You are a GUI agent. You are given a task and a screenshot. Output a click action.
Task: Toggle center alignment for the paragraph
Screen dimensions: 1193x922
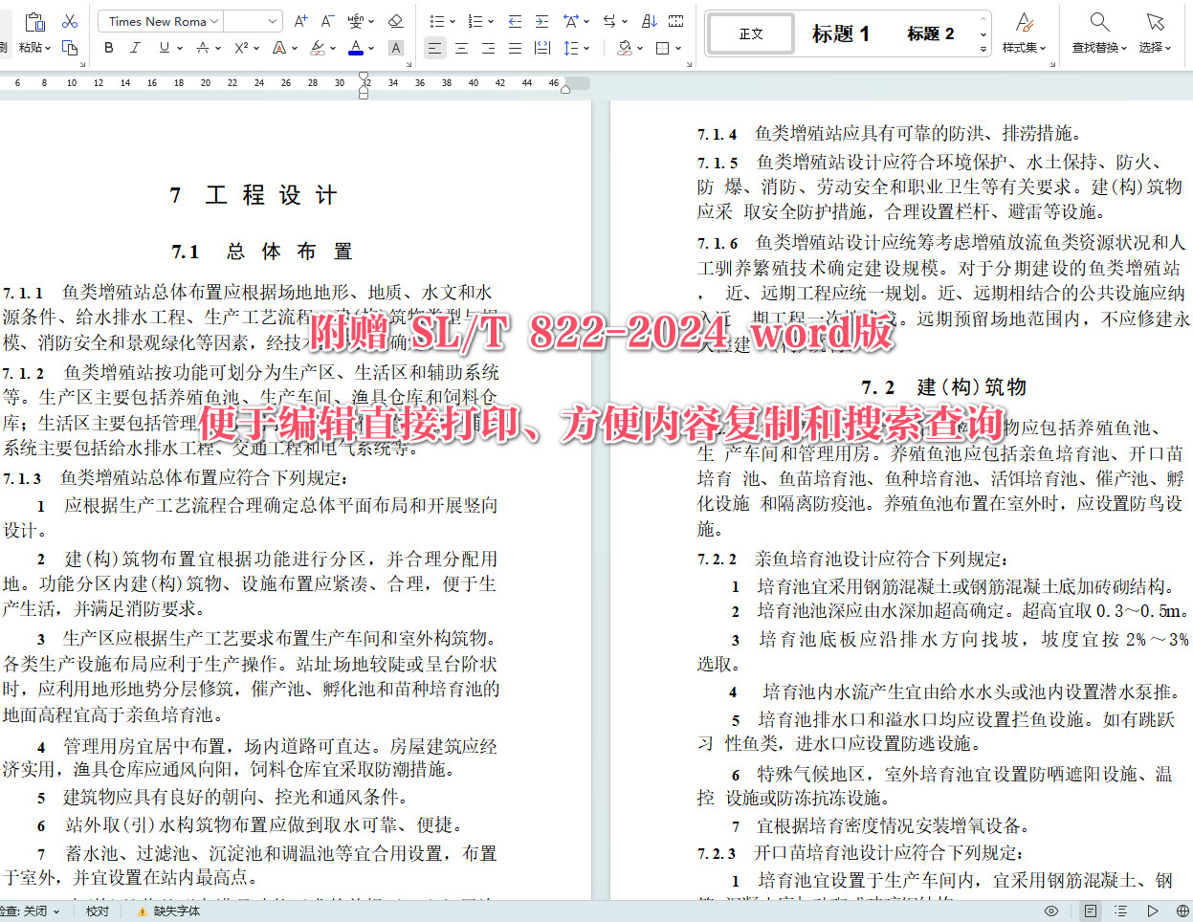click(461, 47)
